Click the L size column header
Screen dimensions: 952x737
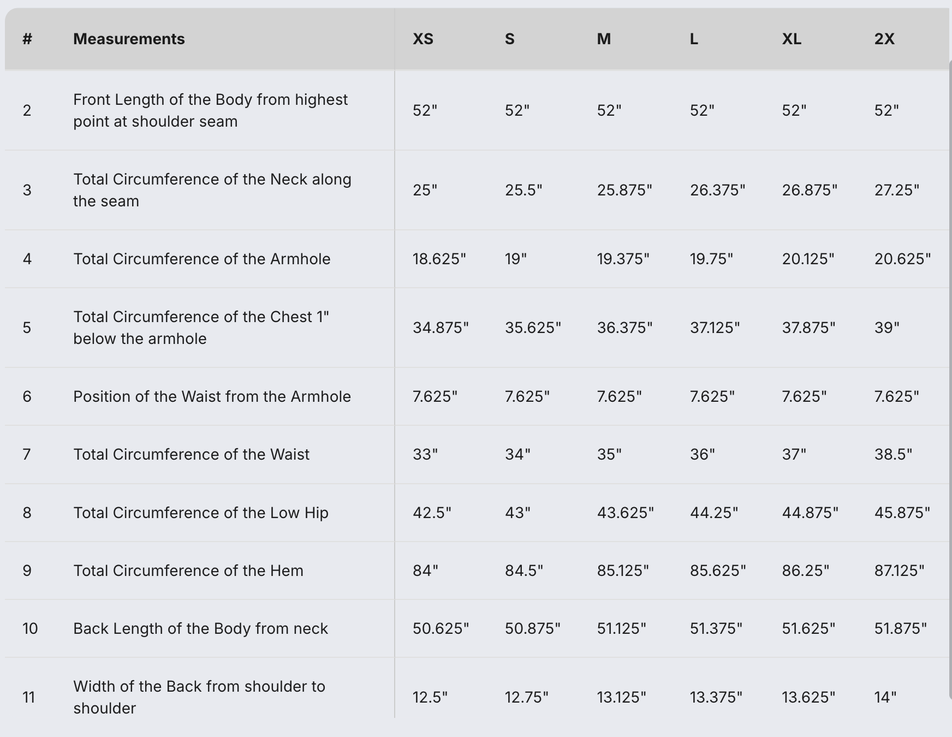pos(694,39)
